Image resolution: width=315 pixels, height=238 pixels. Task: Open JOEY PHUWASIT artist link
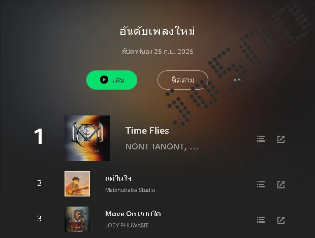tap(127, 225)
